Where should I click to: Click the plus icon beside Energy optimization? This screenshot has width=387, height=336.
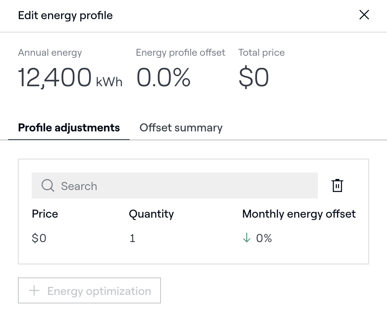(x=34, y=291)
